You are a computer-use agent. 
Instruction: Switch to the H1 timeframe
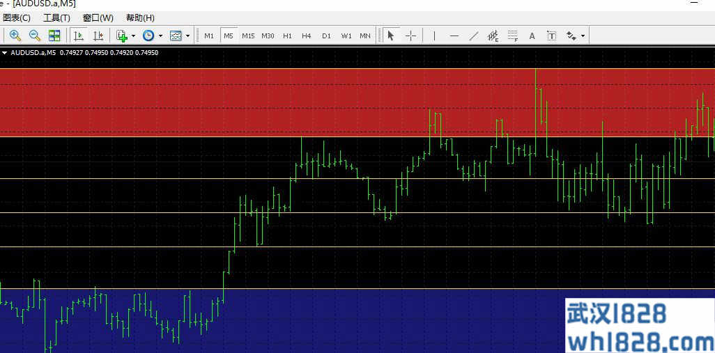(x=287, y=36)
